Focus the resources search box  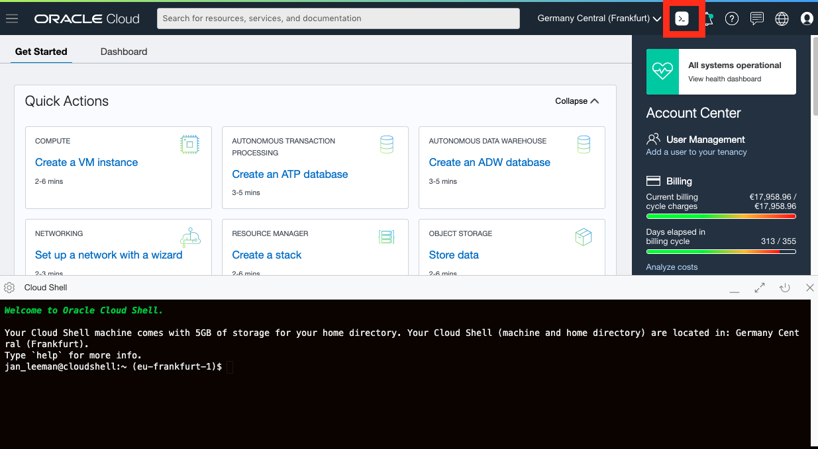338,19
